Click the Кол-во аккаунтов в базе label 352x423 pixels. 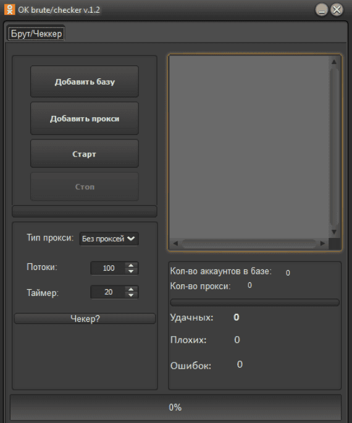pyautogui.click(x=220, y=271)
